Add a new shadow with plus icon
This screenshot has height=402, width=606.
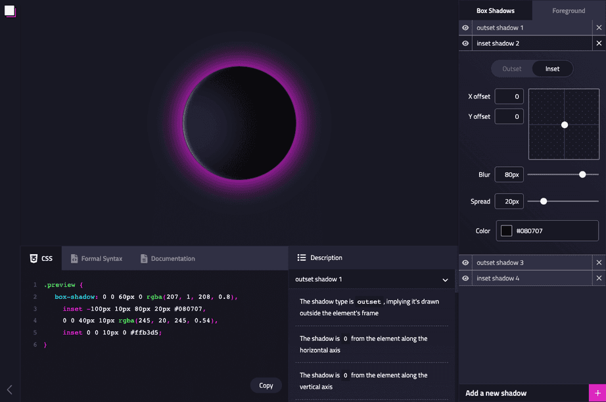(x=597, y=393)
